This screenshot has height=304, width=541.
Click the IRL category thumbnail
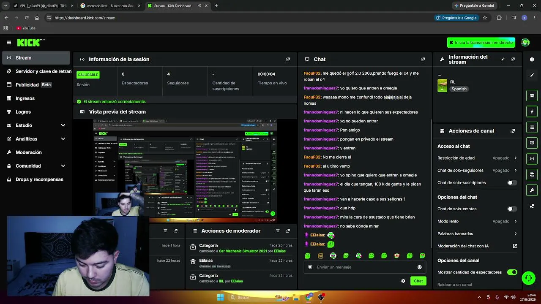point(442,85)
